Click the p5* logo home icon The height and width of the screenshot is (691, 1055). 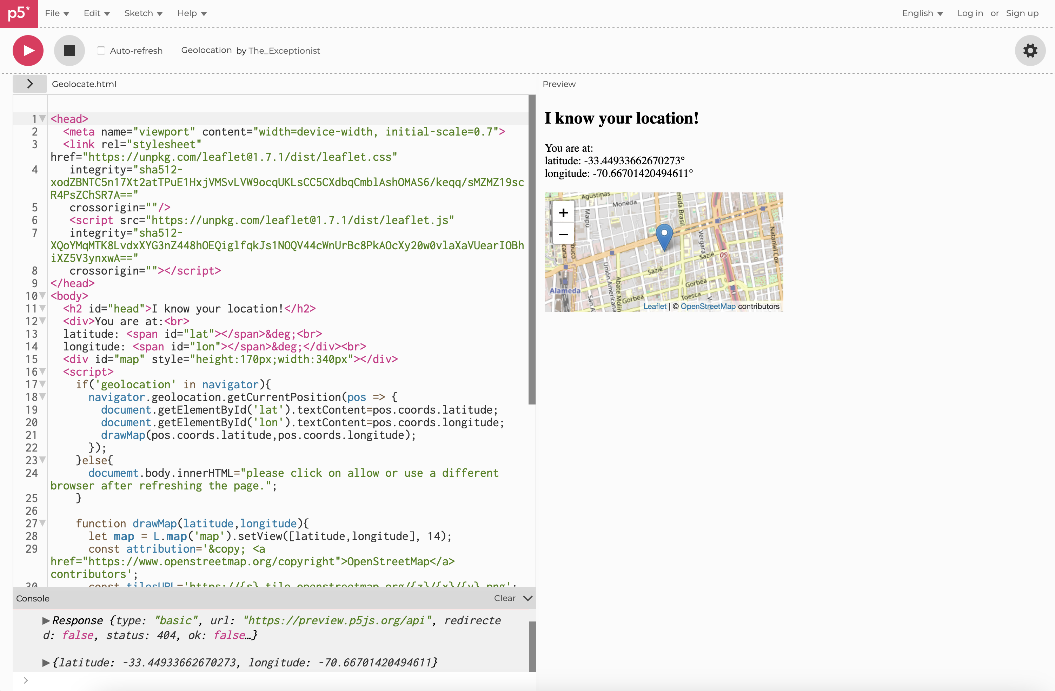[19, 13]
